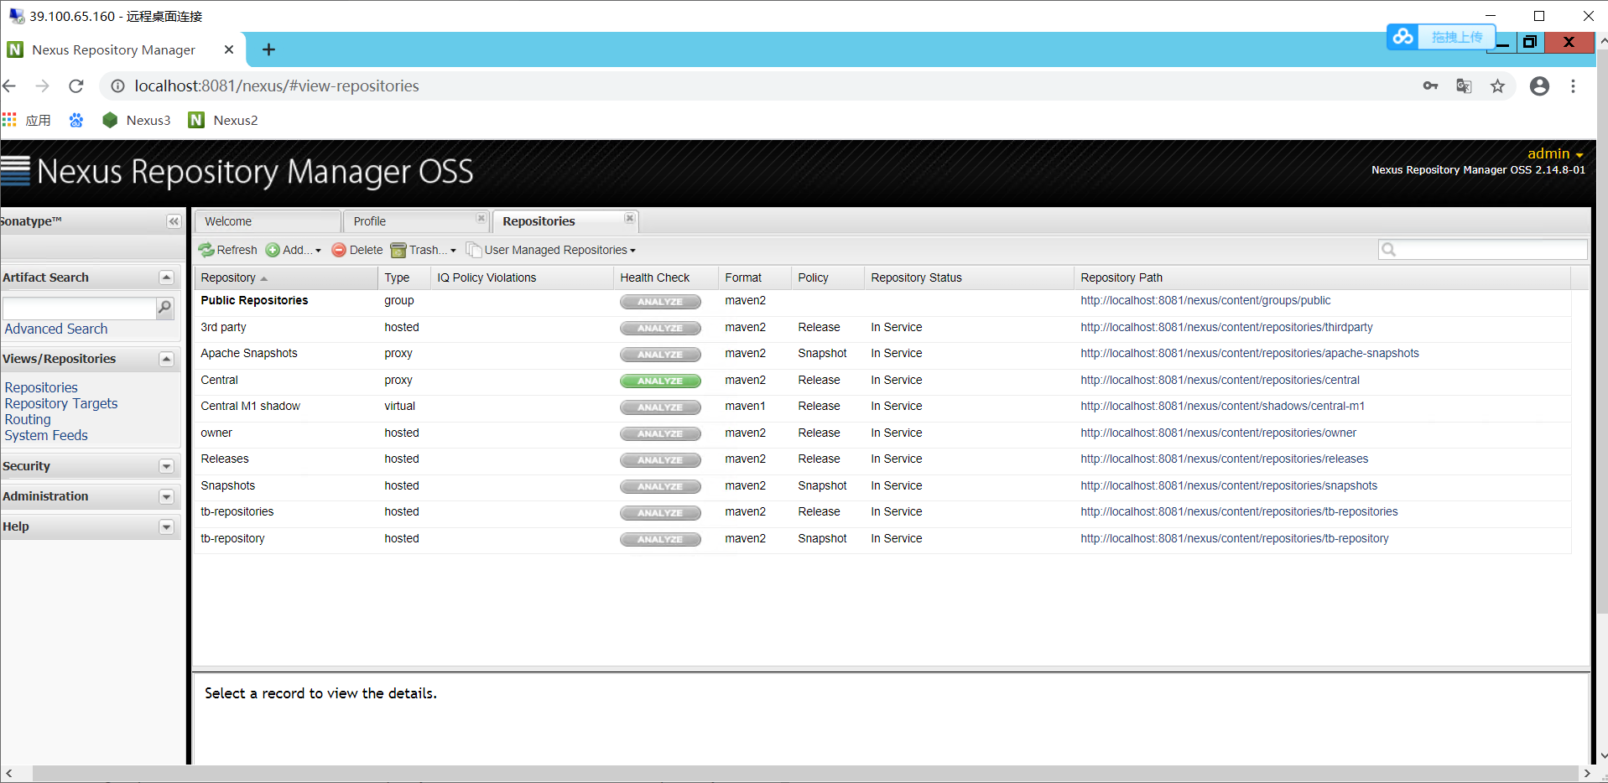Close the Profile tab
1608x783 pixels.
[x=481, y=218]
